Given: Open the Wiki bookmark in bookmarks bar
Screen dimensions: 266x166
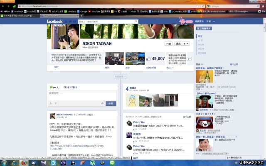Looking at the screenshot, I should click(x=164, y=11).
